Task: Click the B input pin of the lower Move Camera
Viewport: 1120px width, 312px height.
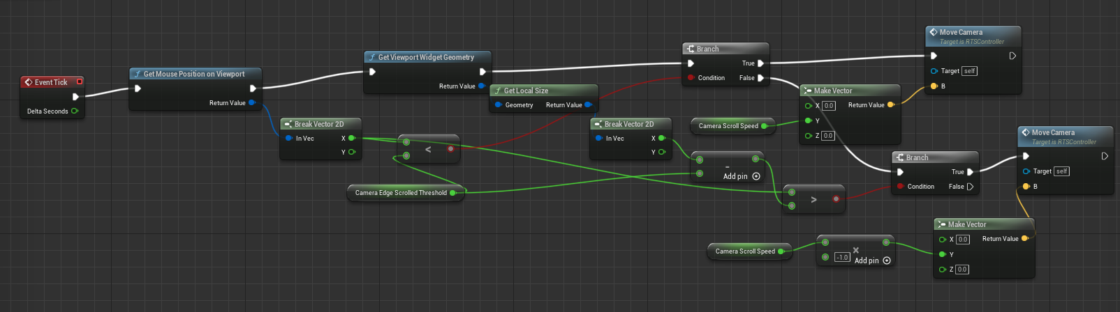Action: coord(1026,187)
